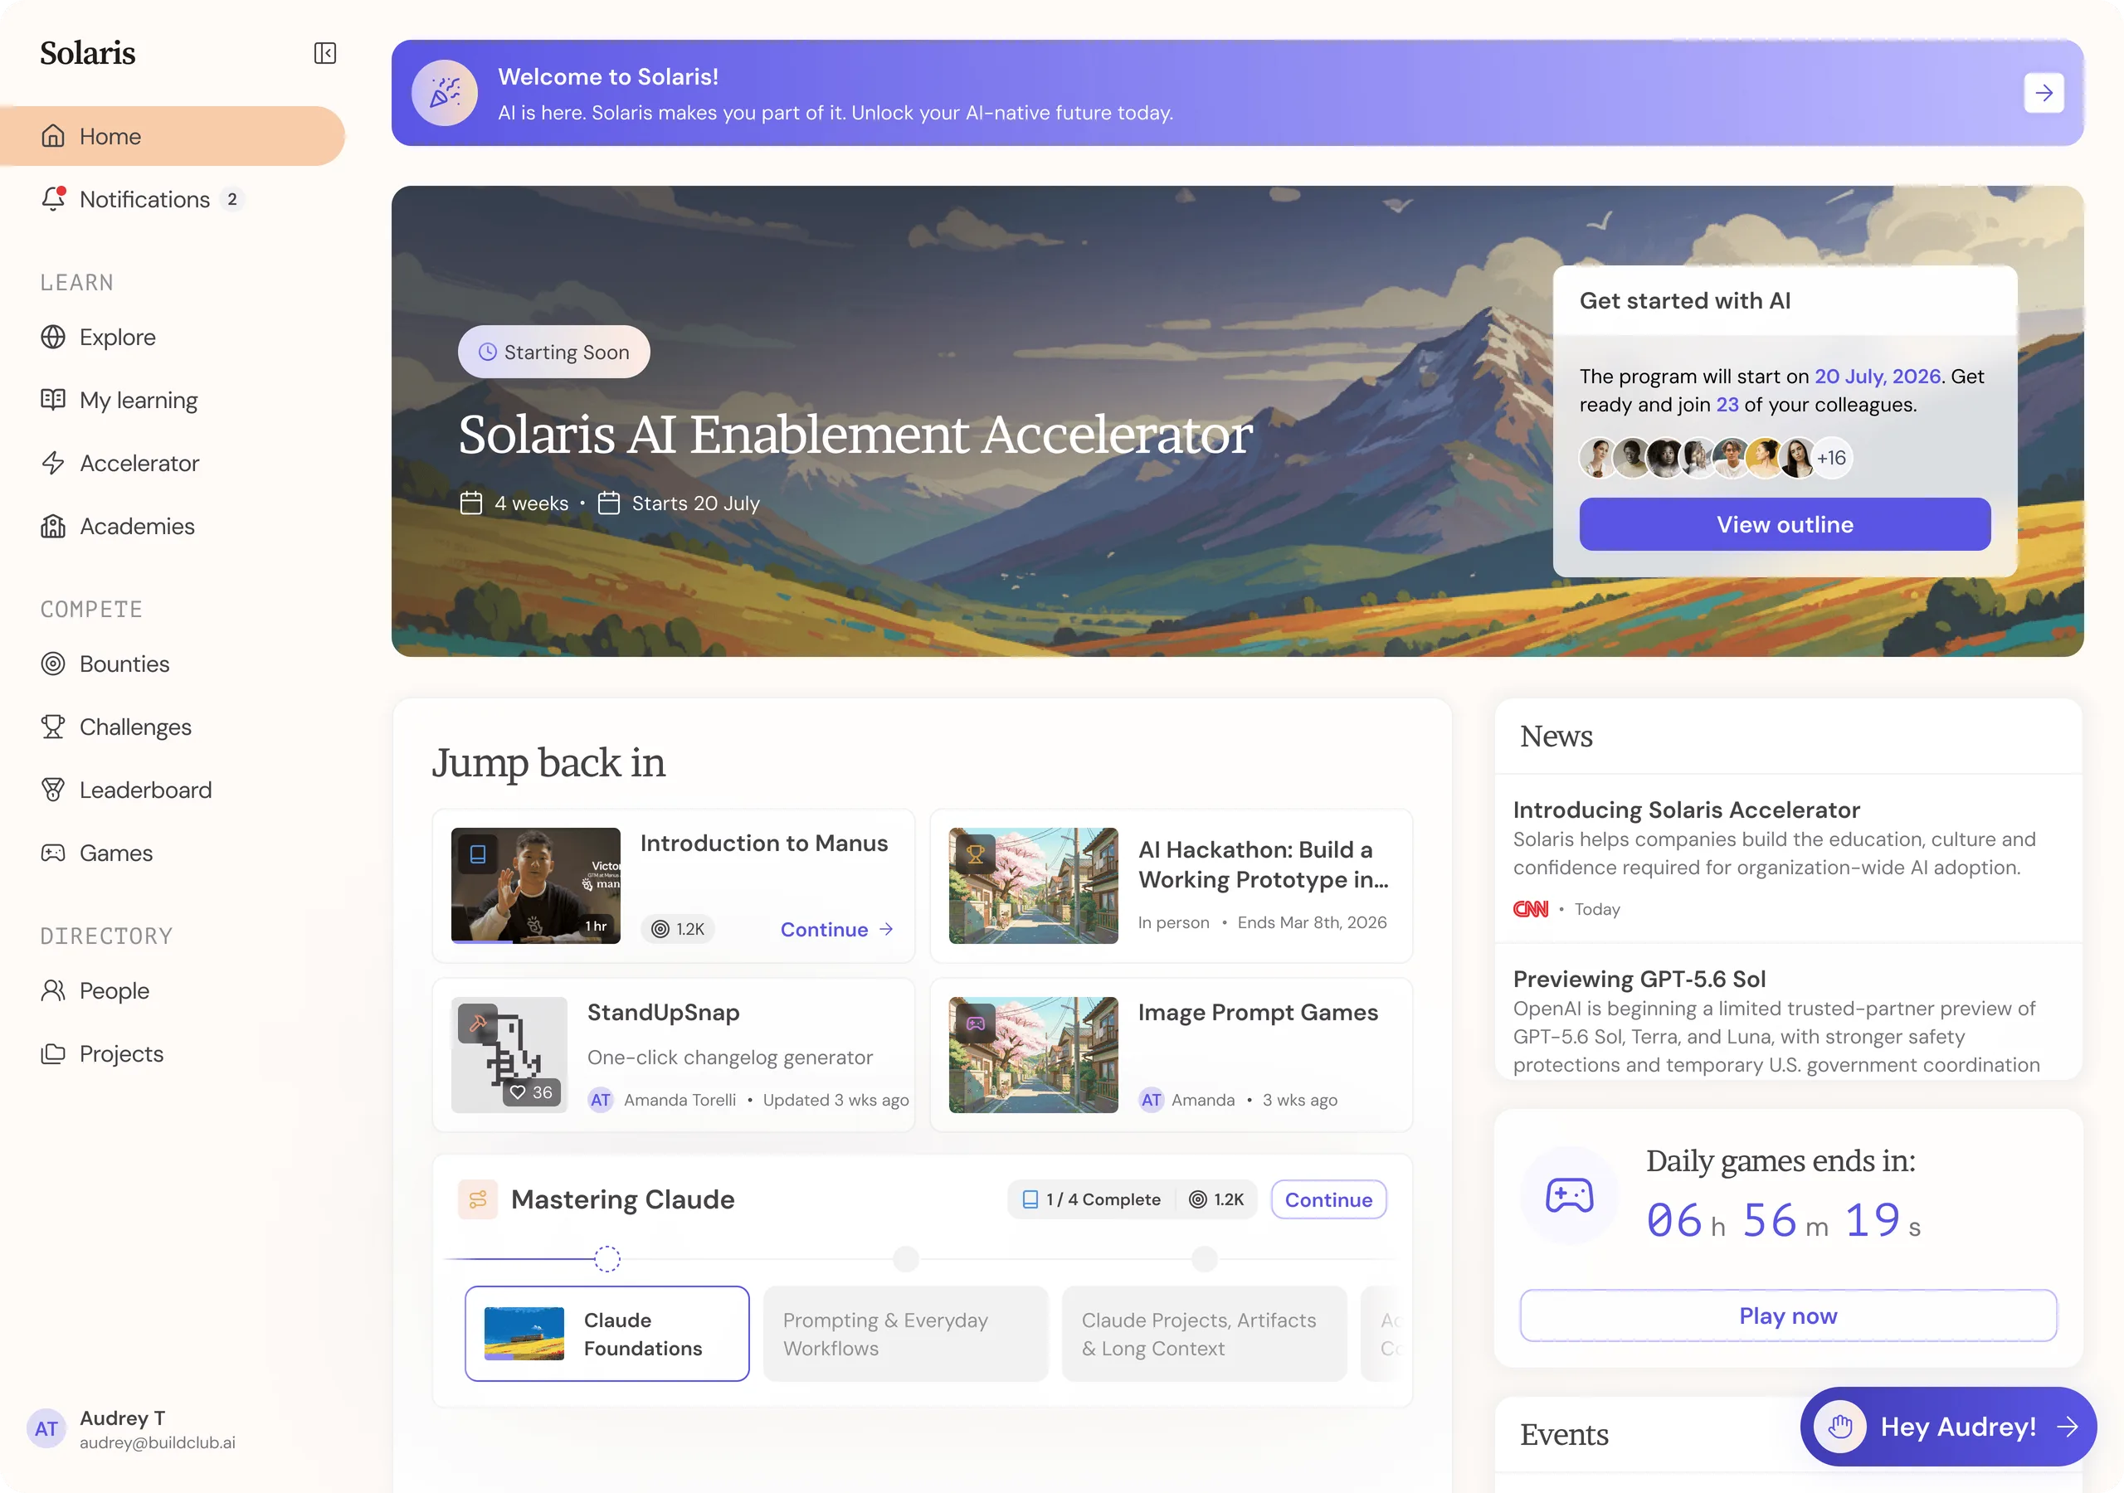The image size is (2124, 1493).
Task: Click the My learning book icon
Action: click(x=53, y=400)
